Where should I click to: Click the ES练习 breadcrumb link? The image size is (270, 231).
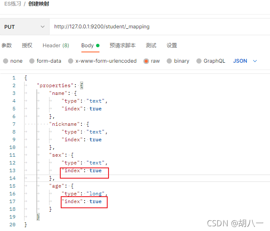12,4
